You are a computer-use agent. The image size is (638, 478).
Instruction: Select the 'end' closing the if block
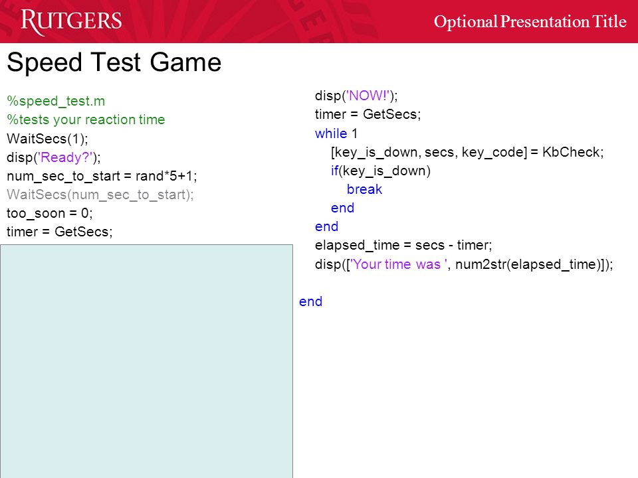coord(342,208)
